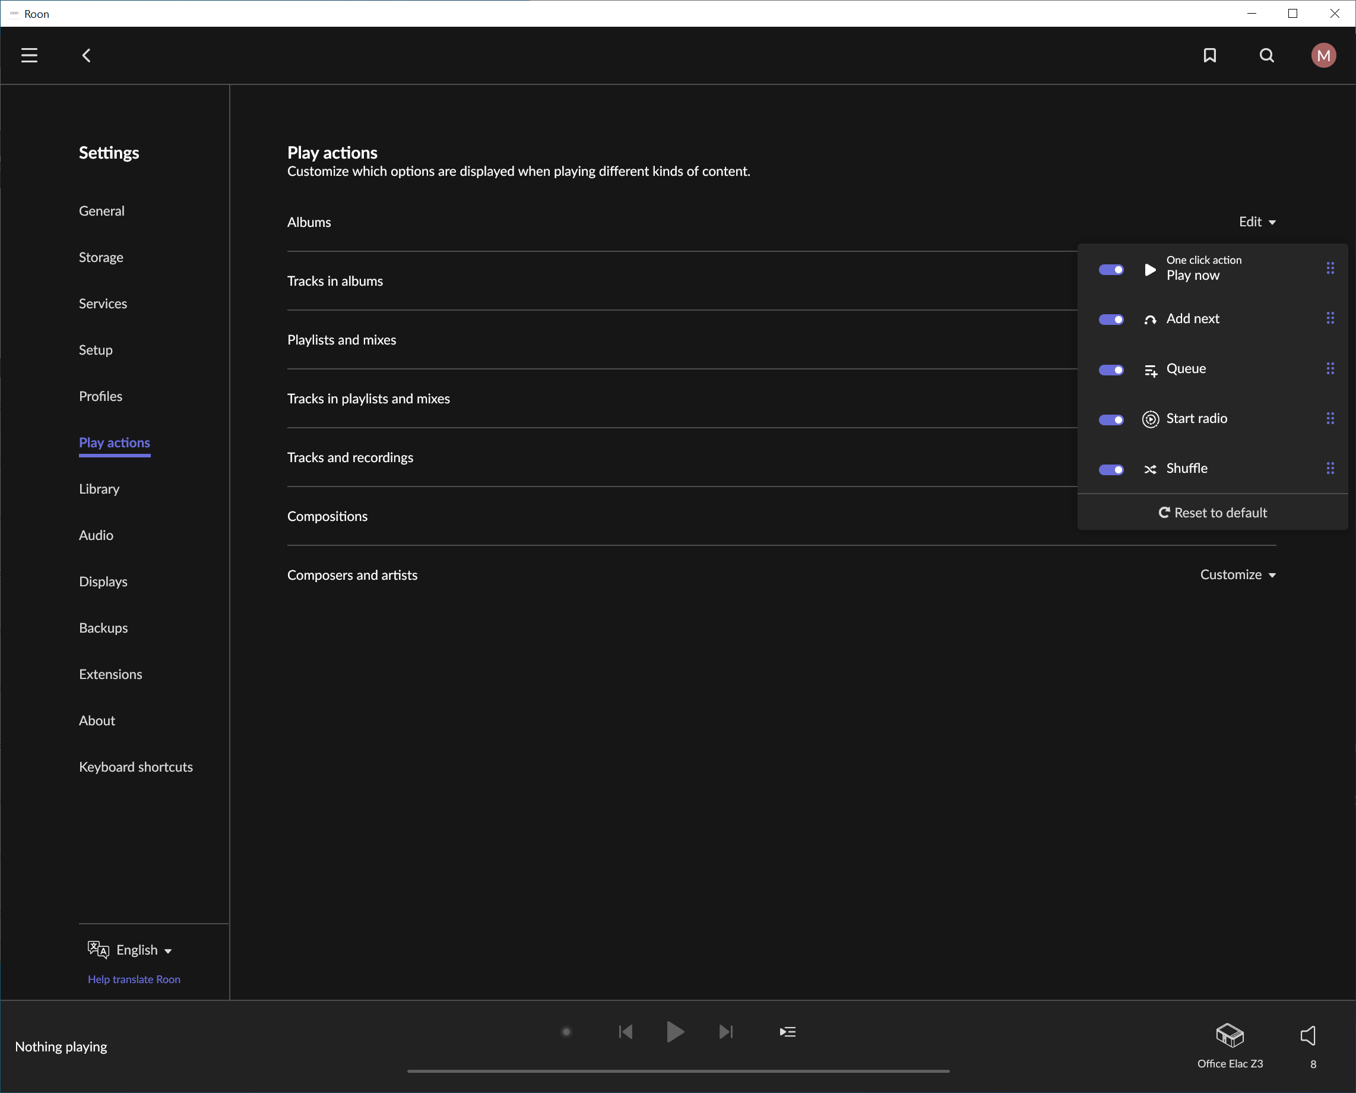Open the Library settings section
The width and height of the screenshot is (1356, 1093).
(99, 488)
